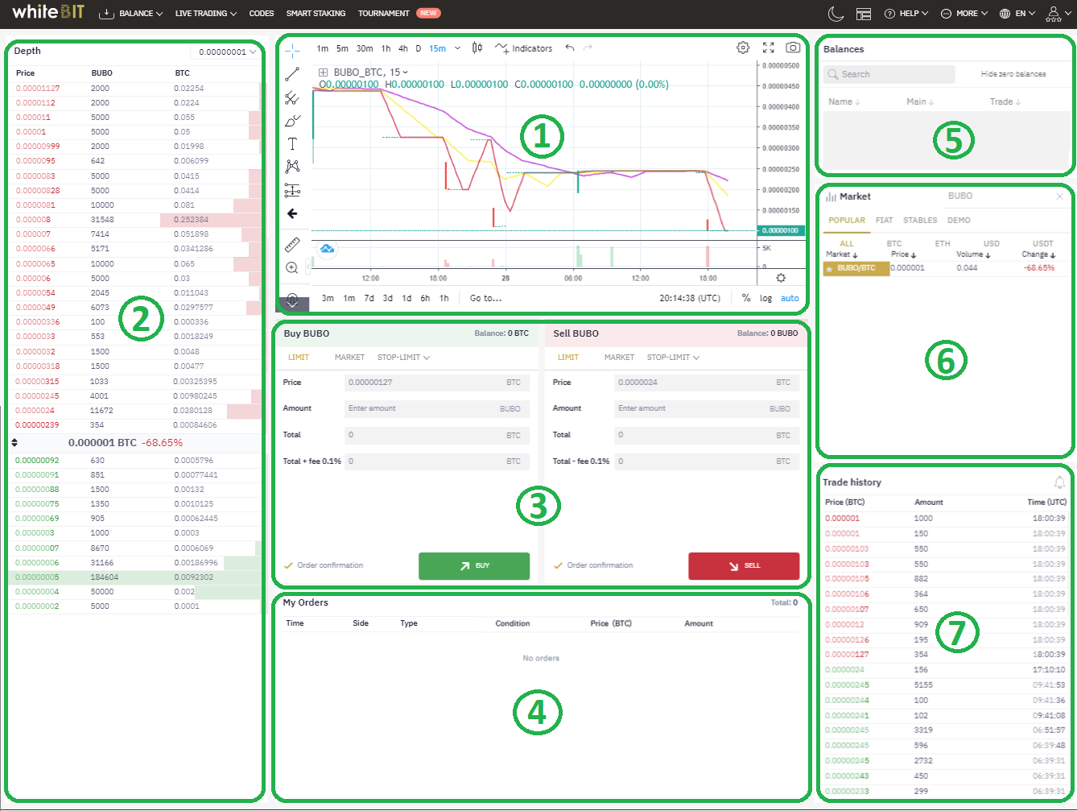Click the back arrow in chart toolbar
Viewport: 1077px width, 811px height.
click(x=292, y=213)
